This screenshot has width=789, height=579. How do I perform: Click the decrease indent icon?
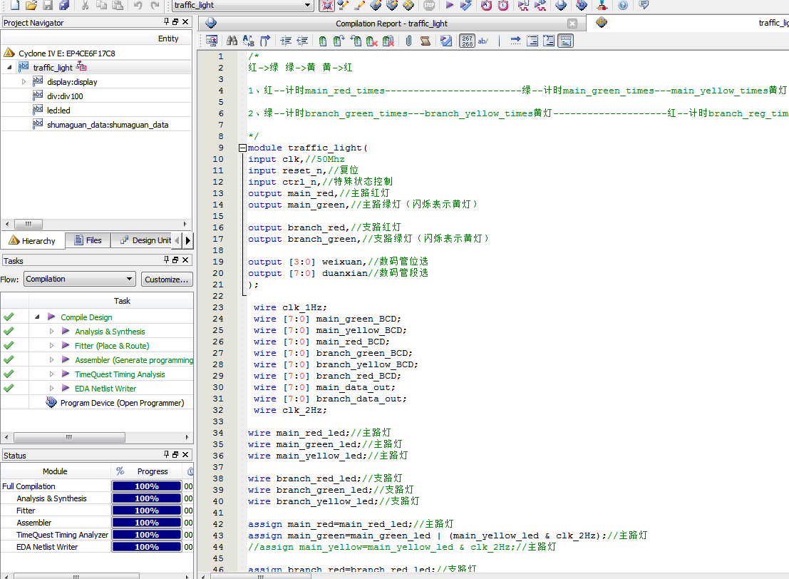click(x=302, y=41)
